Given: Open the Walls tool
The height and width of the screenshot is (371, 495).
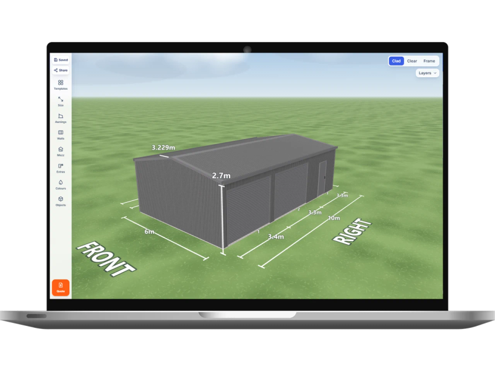Looking at the screenshot, I should click(61, 135).
